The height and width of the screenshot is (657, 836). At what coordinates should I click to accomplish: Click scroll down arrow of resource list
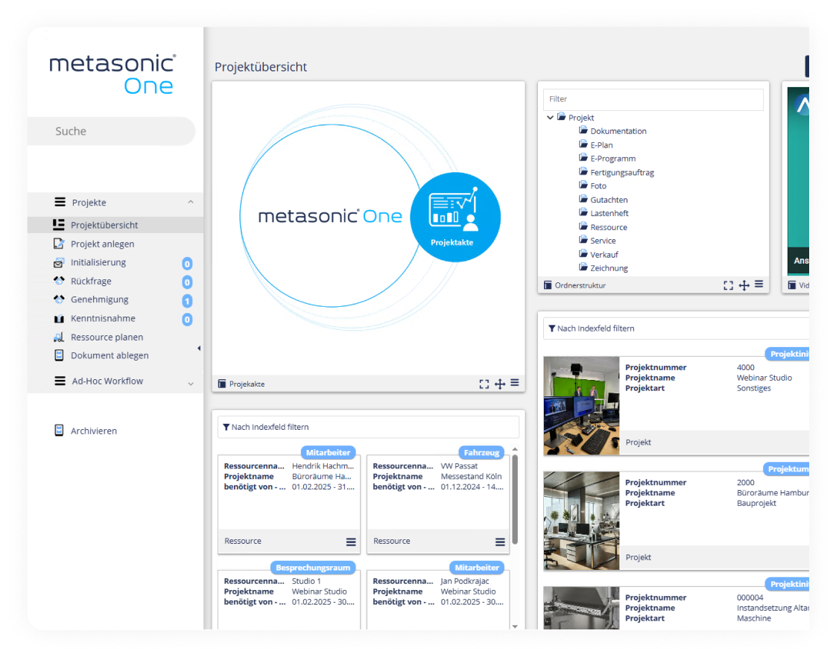pyautogui.click(x=515, y=626)
